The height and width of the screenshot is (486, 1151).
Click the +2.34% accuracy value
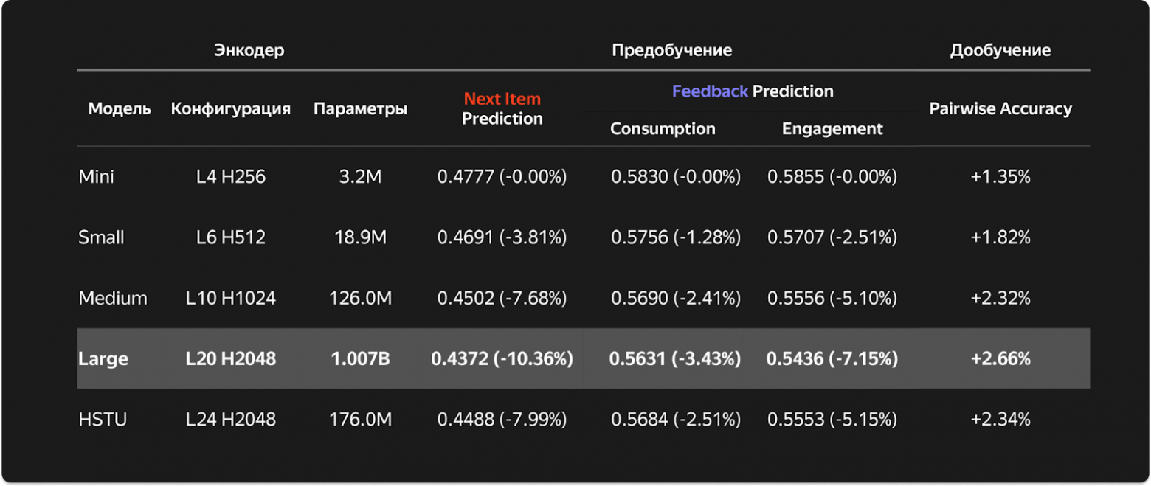pyautogui.click(x=1000, y=420)
